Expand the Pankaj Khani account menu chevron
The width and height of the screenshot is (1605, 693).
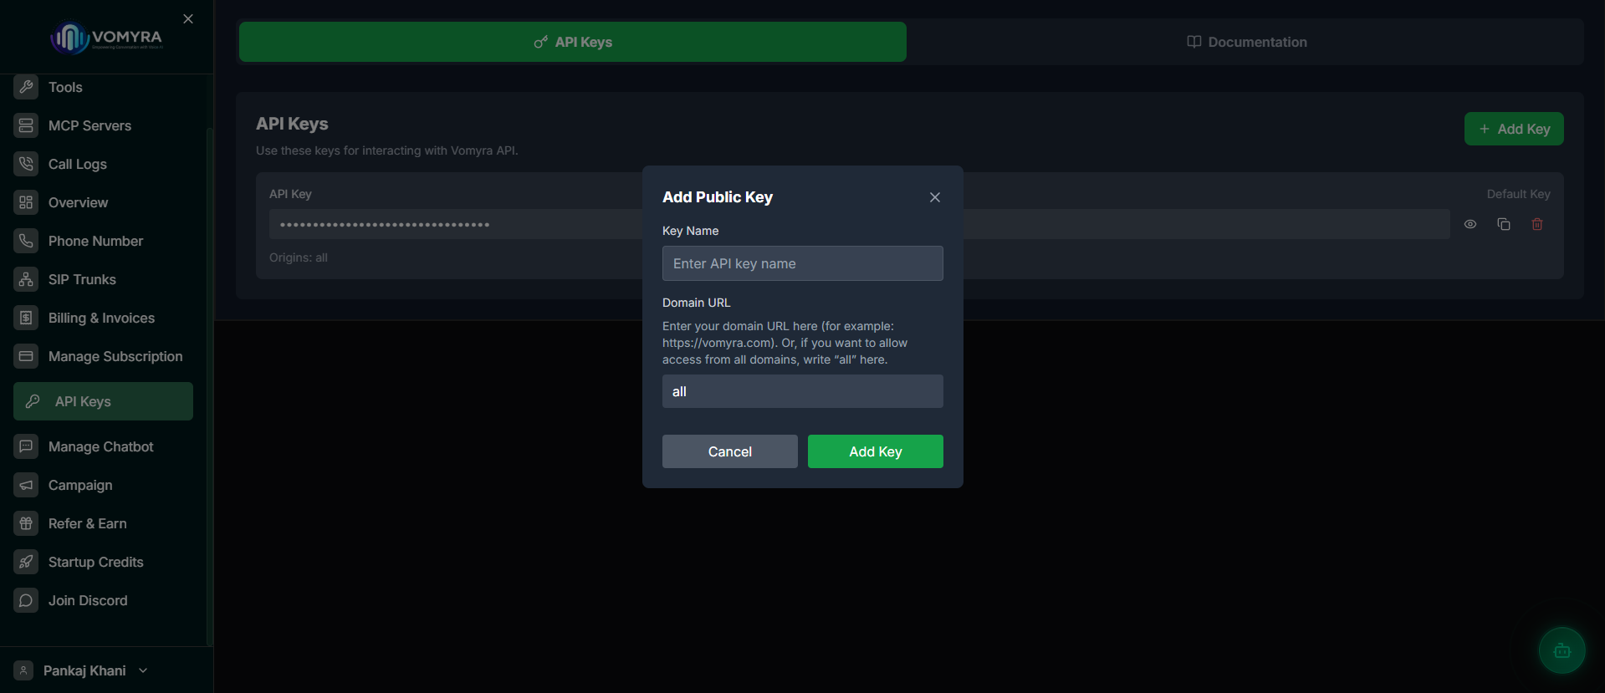pos(143,670)
